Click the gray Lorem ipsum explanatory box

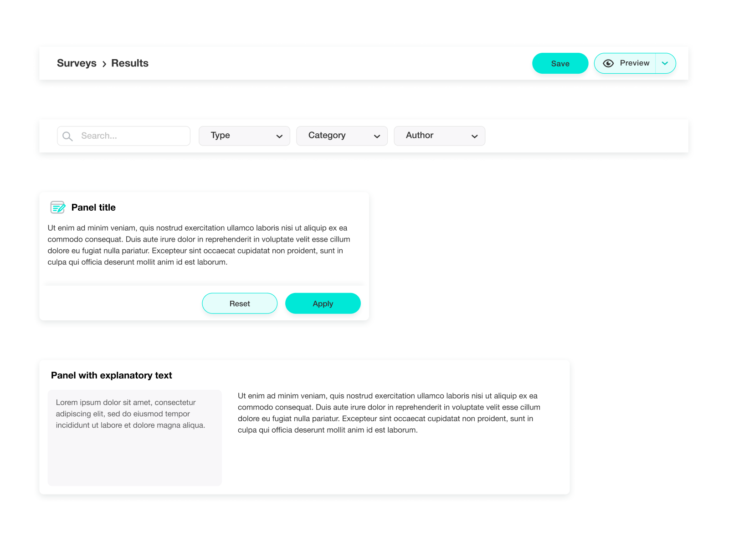tap(134, 455)
